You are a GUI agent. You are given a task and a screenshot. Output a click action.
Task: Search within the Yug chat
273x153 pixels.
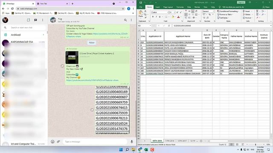point(125,20)
